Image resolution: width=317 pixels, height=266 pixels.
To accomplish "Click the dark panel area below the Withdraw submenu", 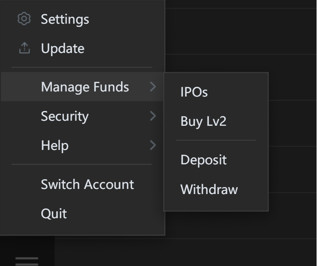I will coord(241,225).
